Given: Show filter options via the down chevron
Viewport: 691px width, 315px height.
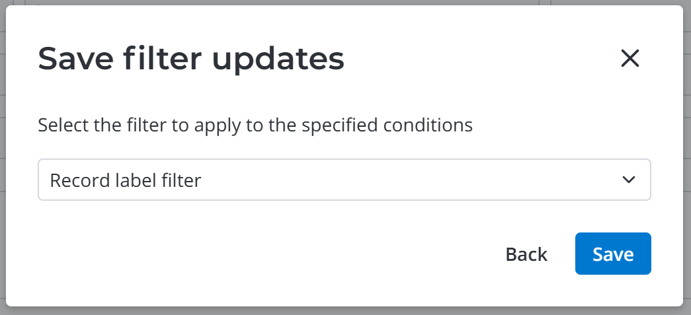Looking at the screenshot, I should pyautogui.click(x=629, y=180).
